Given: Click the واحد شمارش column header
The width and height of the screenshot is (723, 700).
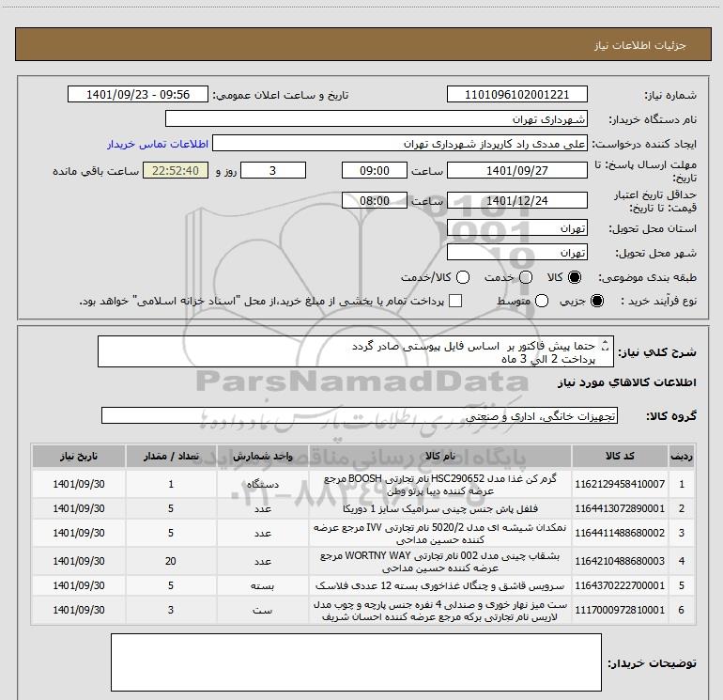Looking at the screenshot, I should [262, 456].
